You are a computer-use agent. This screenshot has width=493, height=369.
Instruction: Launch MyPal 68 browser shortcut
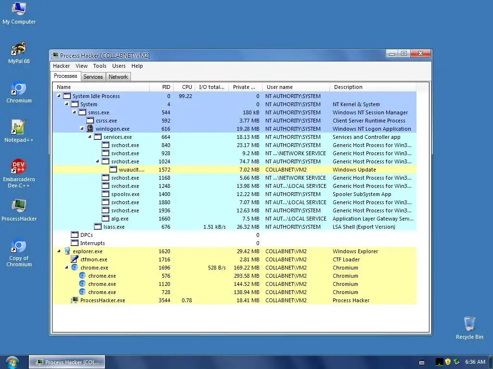pos(19,52)
